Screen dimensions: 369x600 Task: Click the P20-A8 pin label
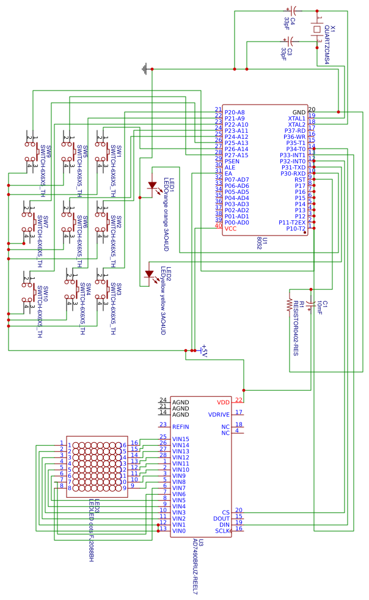pyautogui.click(x=235, y=113)
